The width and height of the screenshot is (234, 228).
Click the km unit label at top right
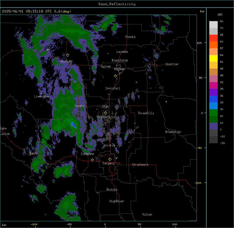(x=202, y=11)
